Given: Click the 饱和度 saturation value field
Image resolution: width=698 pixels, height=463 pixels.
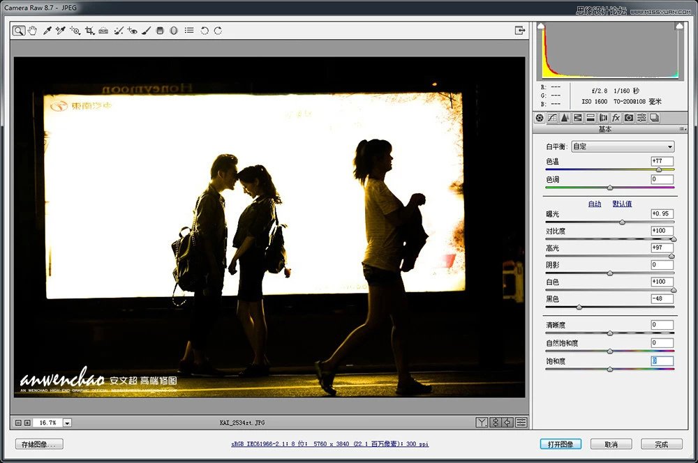Looking at the screenshot, I should [662, 360].
